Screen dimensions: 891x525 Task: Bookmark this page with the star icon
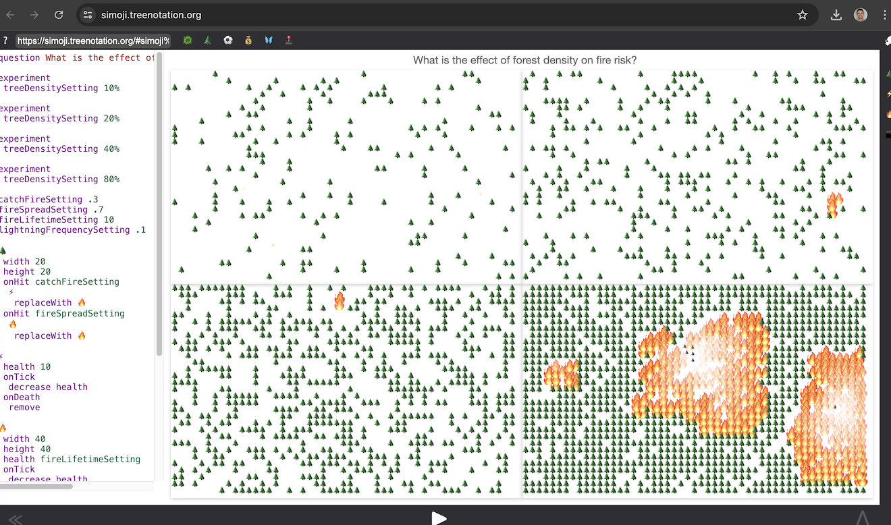tap(803, 15)
